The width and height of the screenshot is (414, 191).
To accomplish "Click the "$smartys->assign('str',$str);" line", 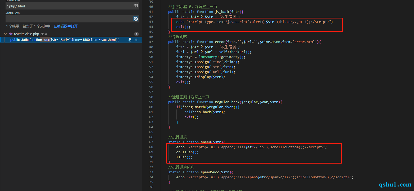I will [206, 67].
